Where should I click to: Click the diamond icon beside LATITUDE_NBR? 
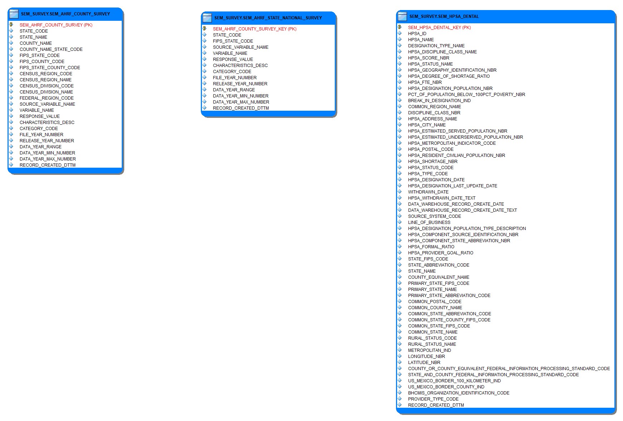point(399,362)
